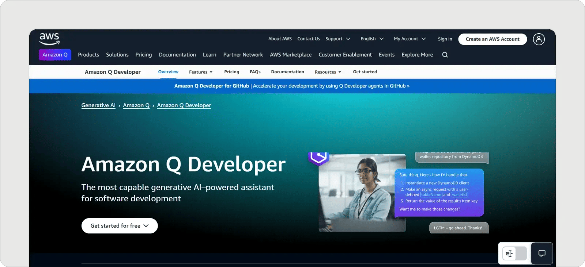Click the Amazon Q purple badge

pos(55,55)
